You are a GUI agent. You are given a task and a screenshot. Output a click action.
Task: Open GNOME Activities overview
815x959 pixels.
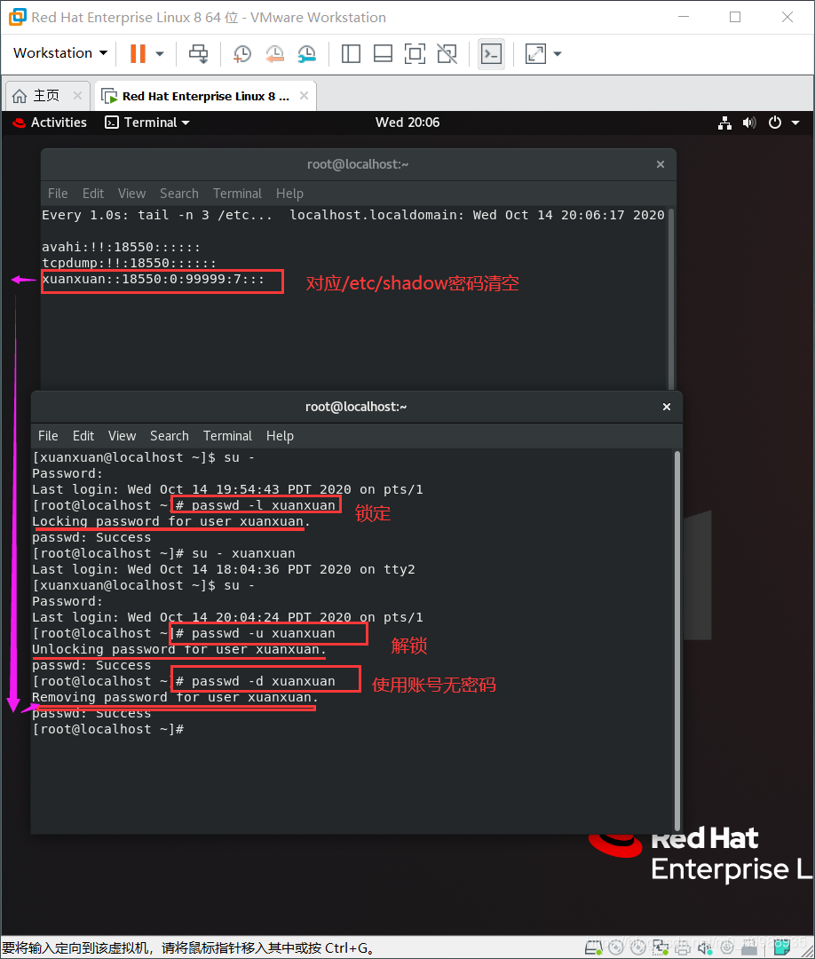click(50, 123)
